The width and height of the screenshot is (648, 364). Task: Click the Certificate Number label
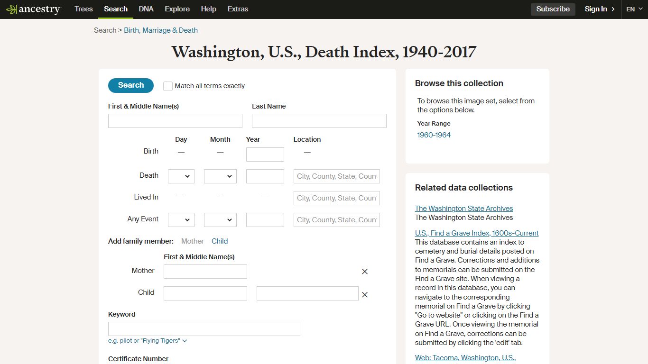(139, 359)
